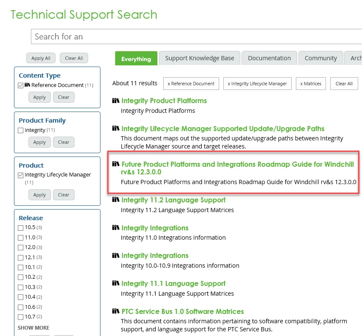Expand releases with SHOW MORE
362x336 pixels.
click(33, 328)
